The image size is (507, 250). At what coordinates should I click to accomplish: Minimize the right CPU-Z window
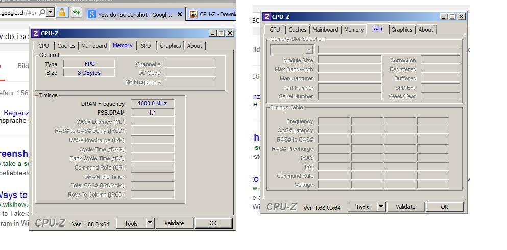[x=444, y=17]
